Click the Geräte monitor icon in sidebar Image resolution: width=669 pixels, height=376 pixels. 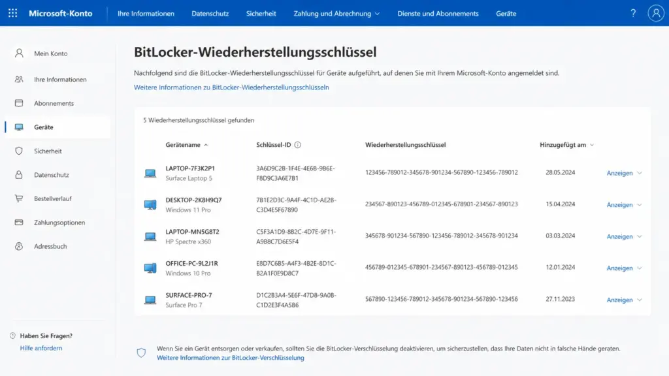[19, 127]
